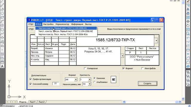
Task: Open the Формат A4 dropdown
Action: [76, 80]
